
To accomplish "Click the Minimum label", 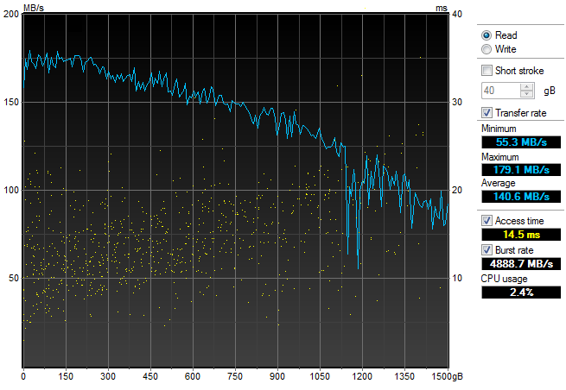I will 499,129.
